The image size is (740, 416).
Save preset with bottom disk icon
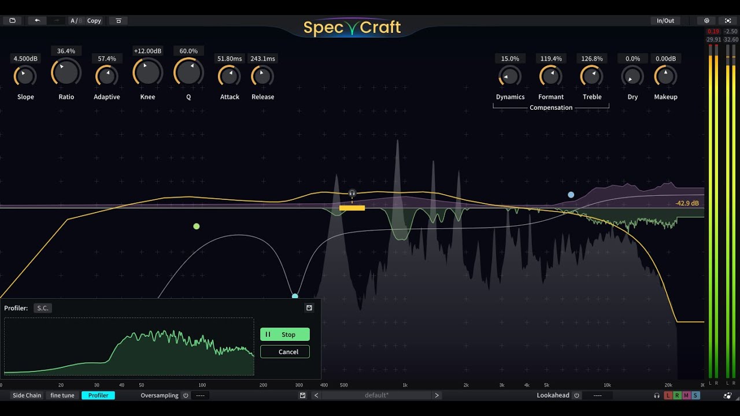(302, 395)
